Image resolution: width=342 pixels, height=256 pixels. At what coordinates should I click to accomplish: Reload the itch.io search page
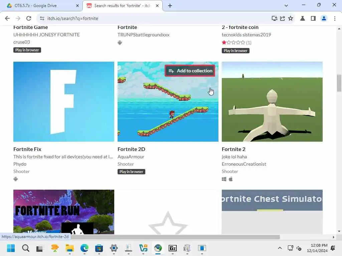[x=29, y=19]
